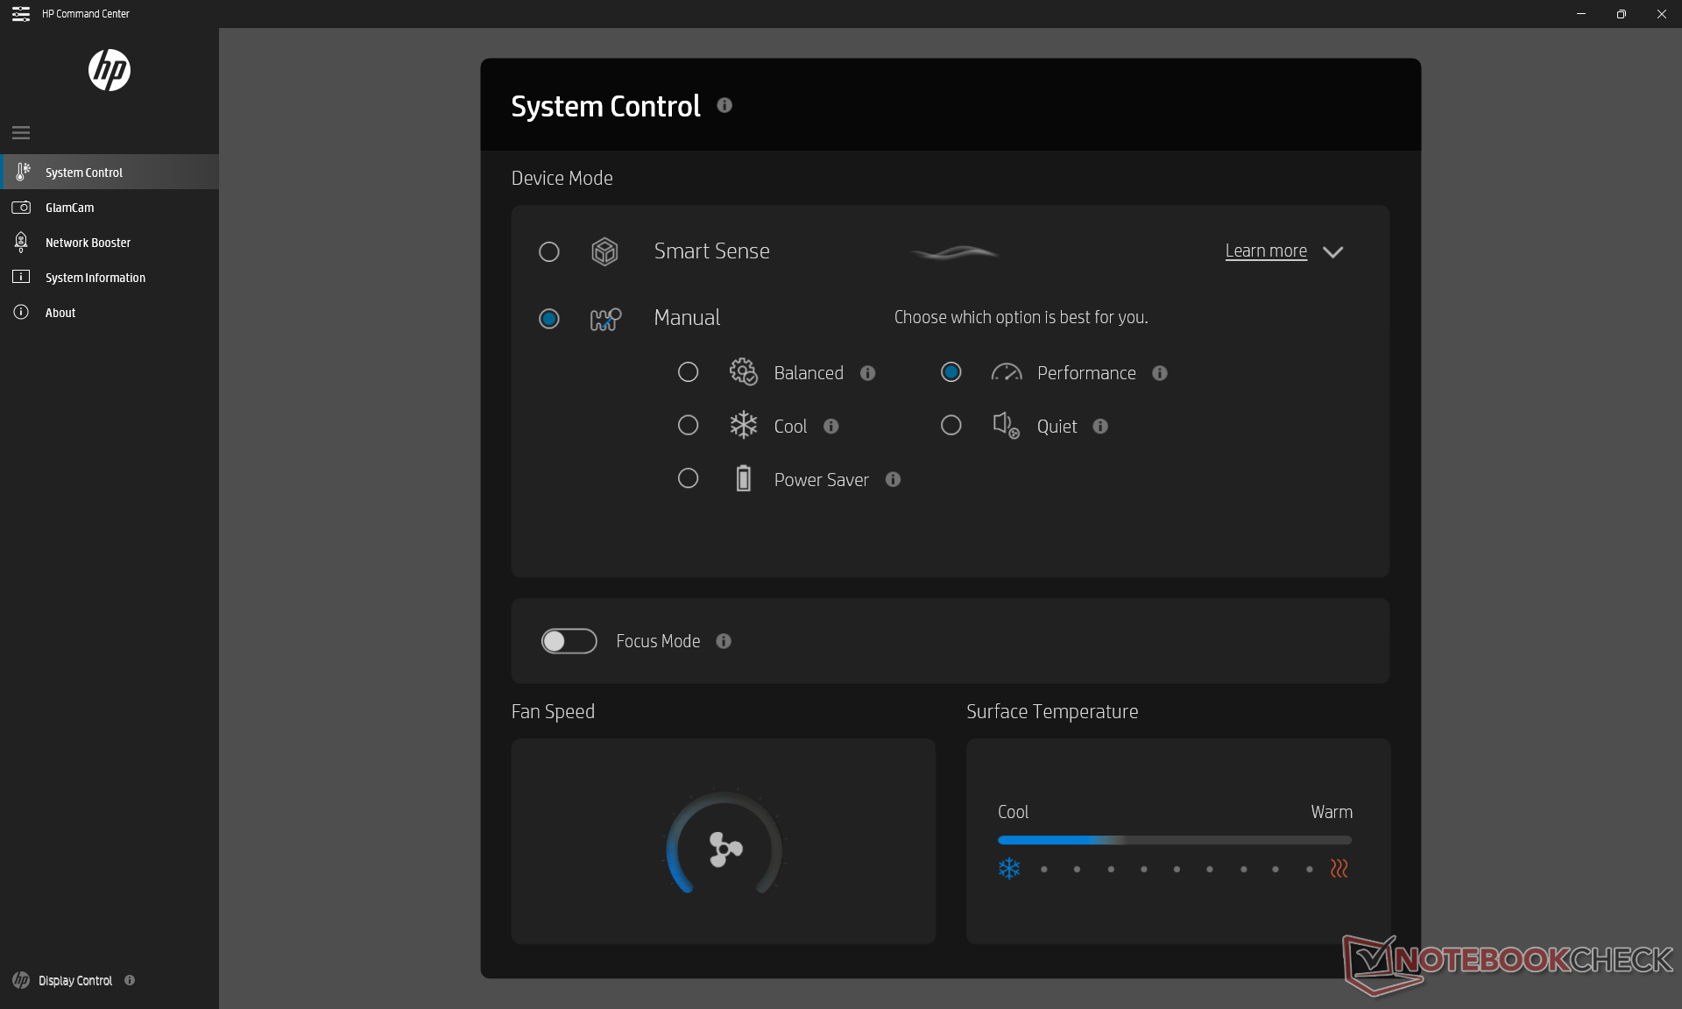Viewport: 1682px width, 1009px height.
Task: Click the Power Saver info icon
Action: coord(893,479)
